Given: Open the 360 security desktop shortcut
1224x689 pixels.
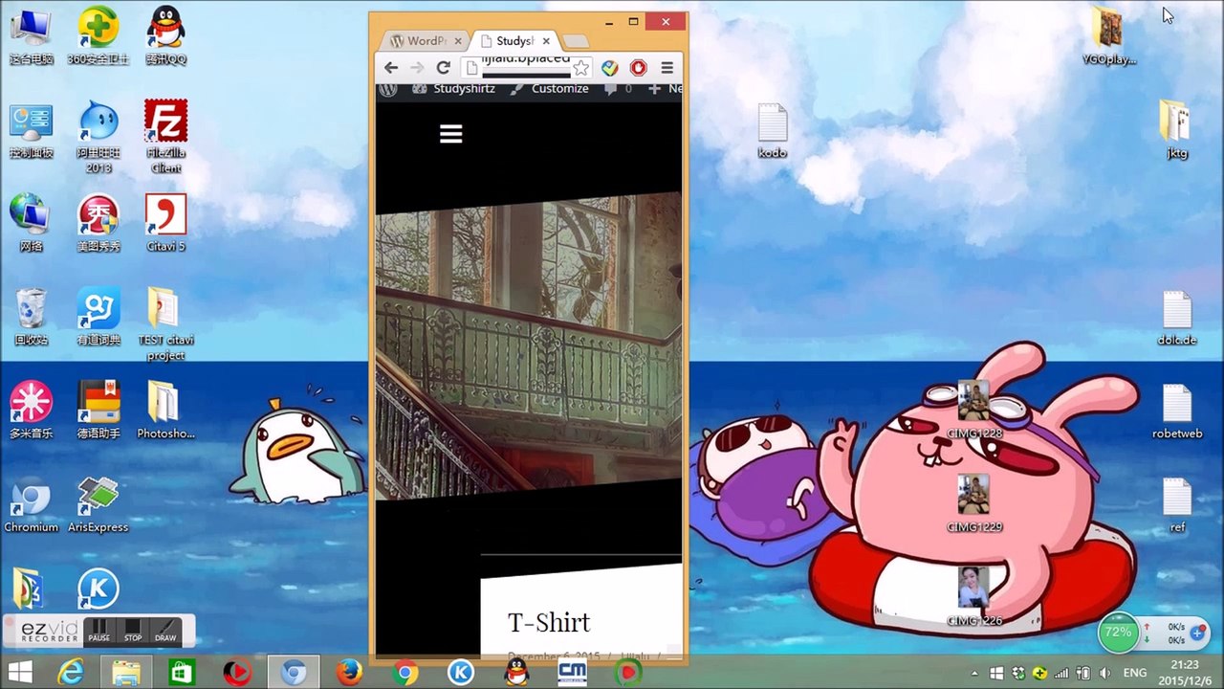Looking at the screenshot, I should pos(98,36).
